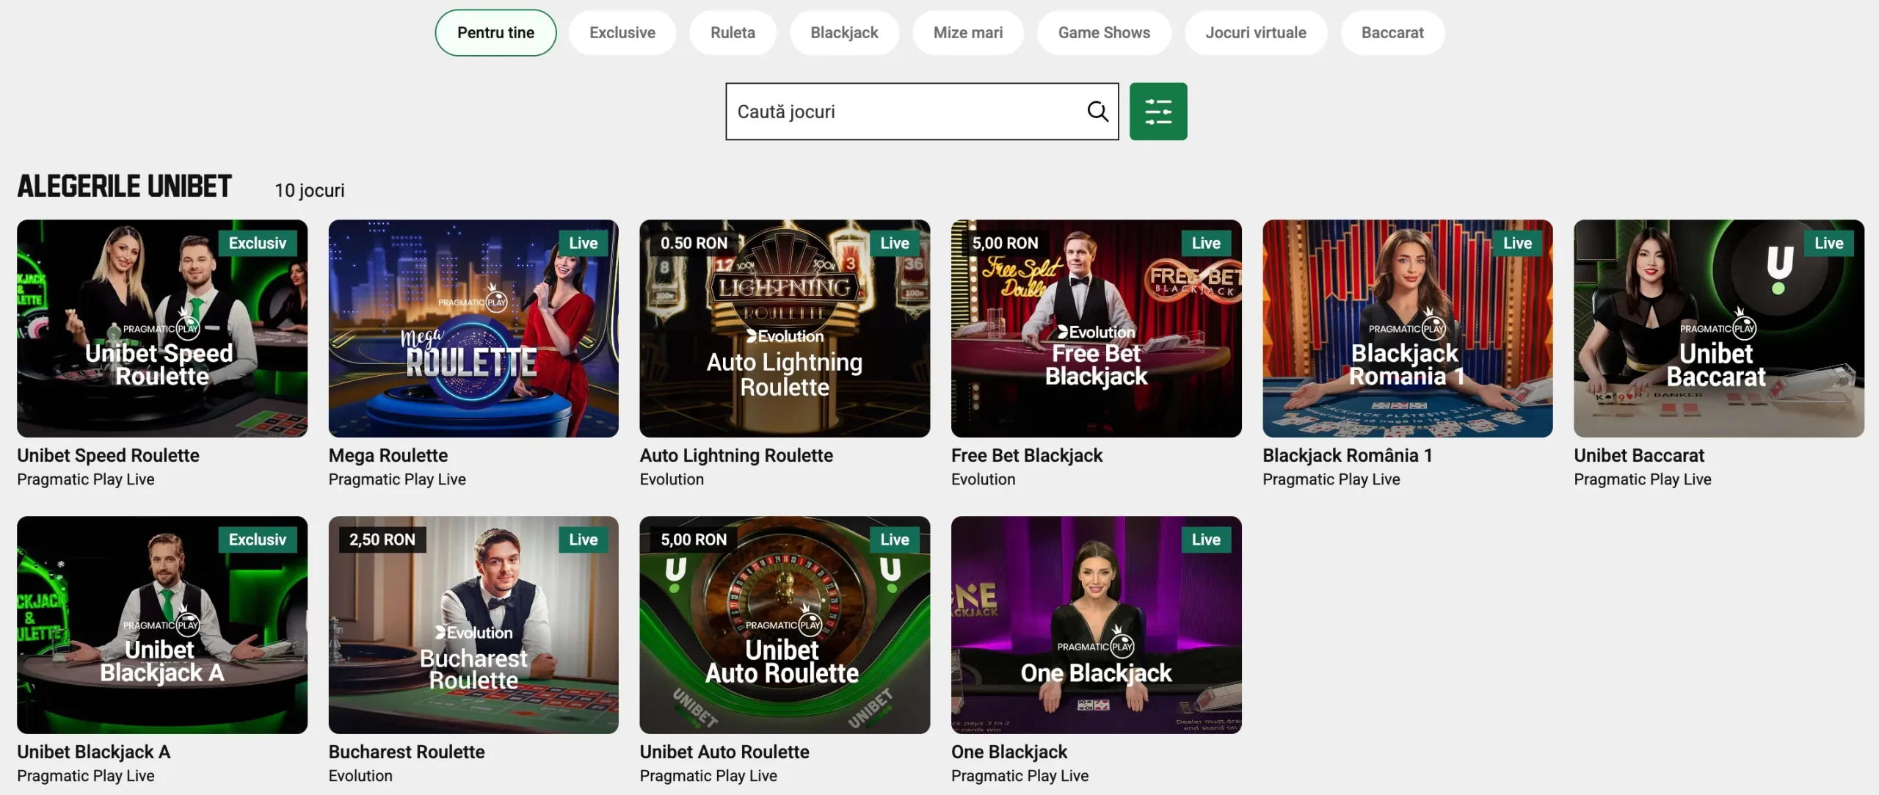
Task: Click Evolution provider under Bucharest Roulette
Action: [360, 776]
